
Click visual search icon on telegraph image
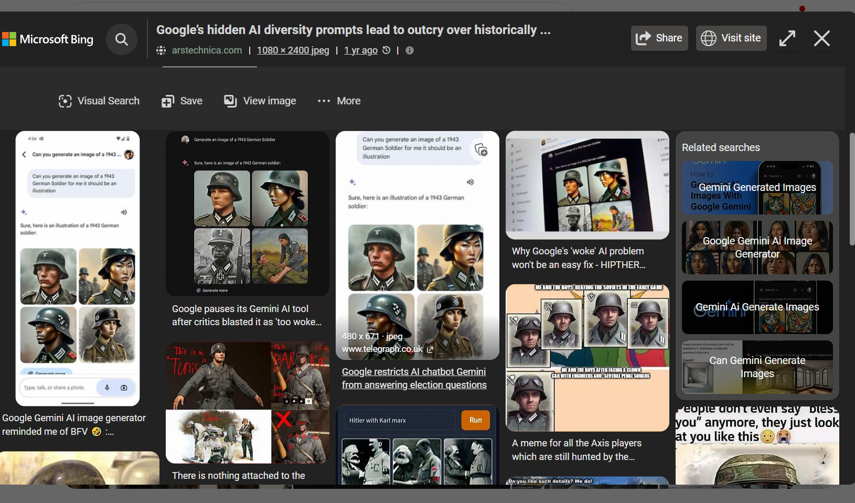(x=481, y=150)
